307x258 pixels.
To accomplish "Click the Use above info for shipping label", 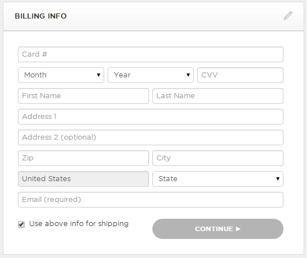I will pyautogui.click(x=78, y=224).
